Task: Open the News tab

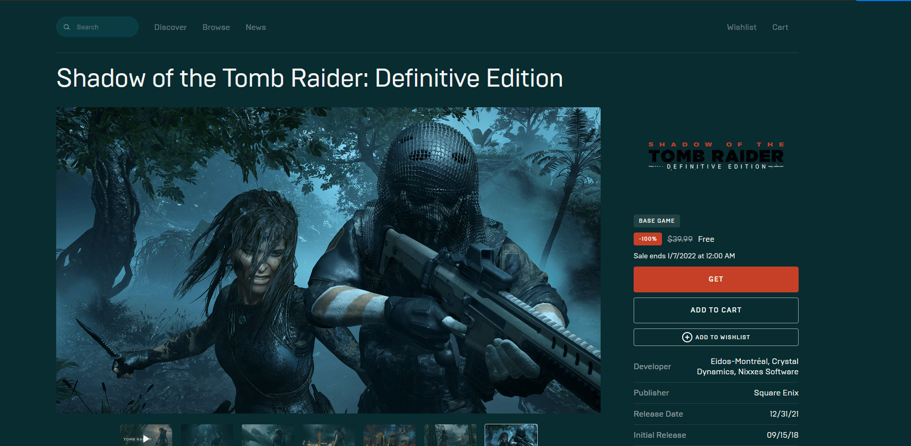Action: point(256,27)
